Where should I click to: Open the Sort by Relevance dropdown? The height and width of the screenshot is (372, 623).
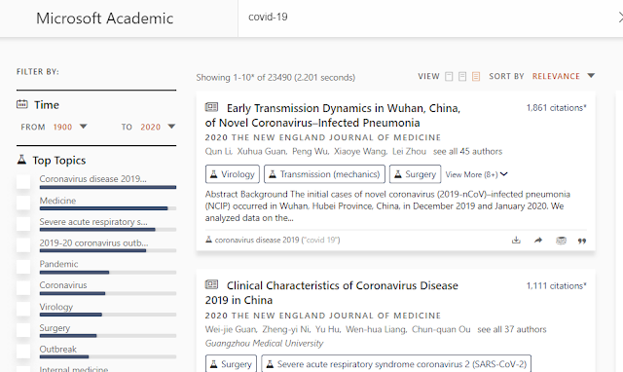[x=564, y=76]
